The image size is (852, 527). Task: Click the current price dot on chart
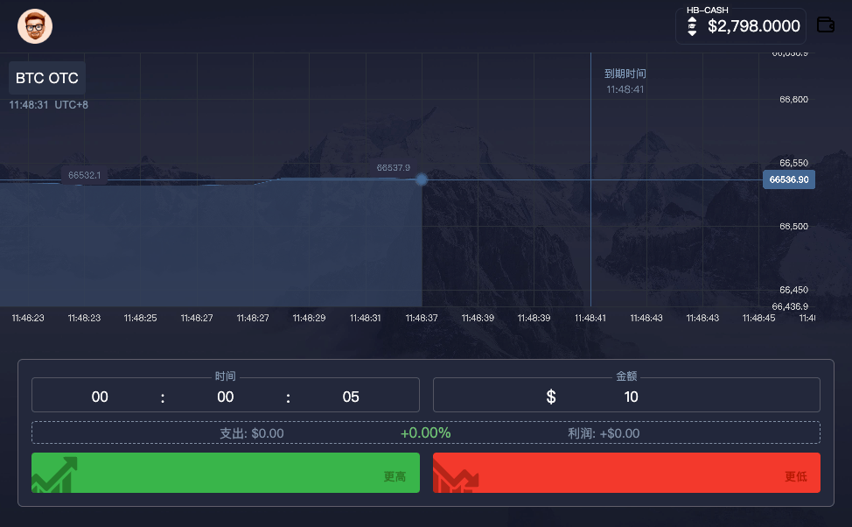point(422,179)
